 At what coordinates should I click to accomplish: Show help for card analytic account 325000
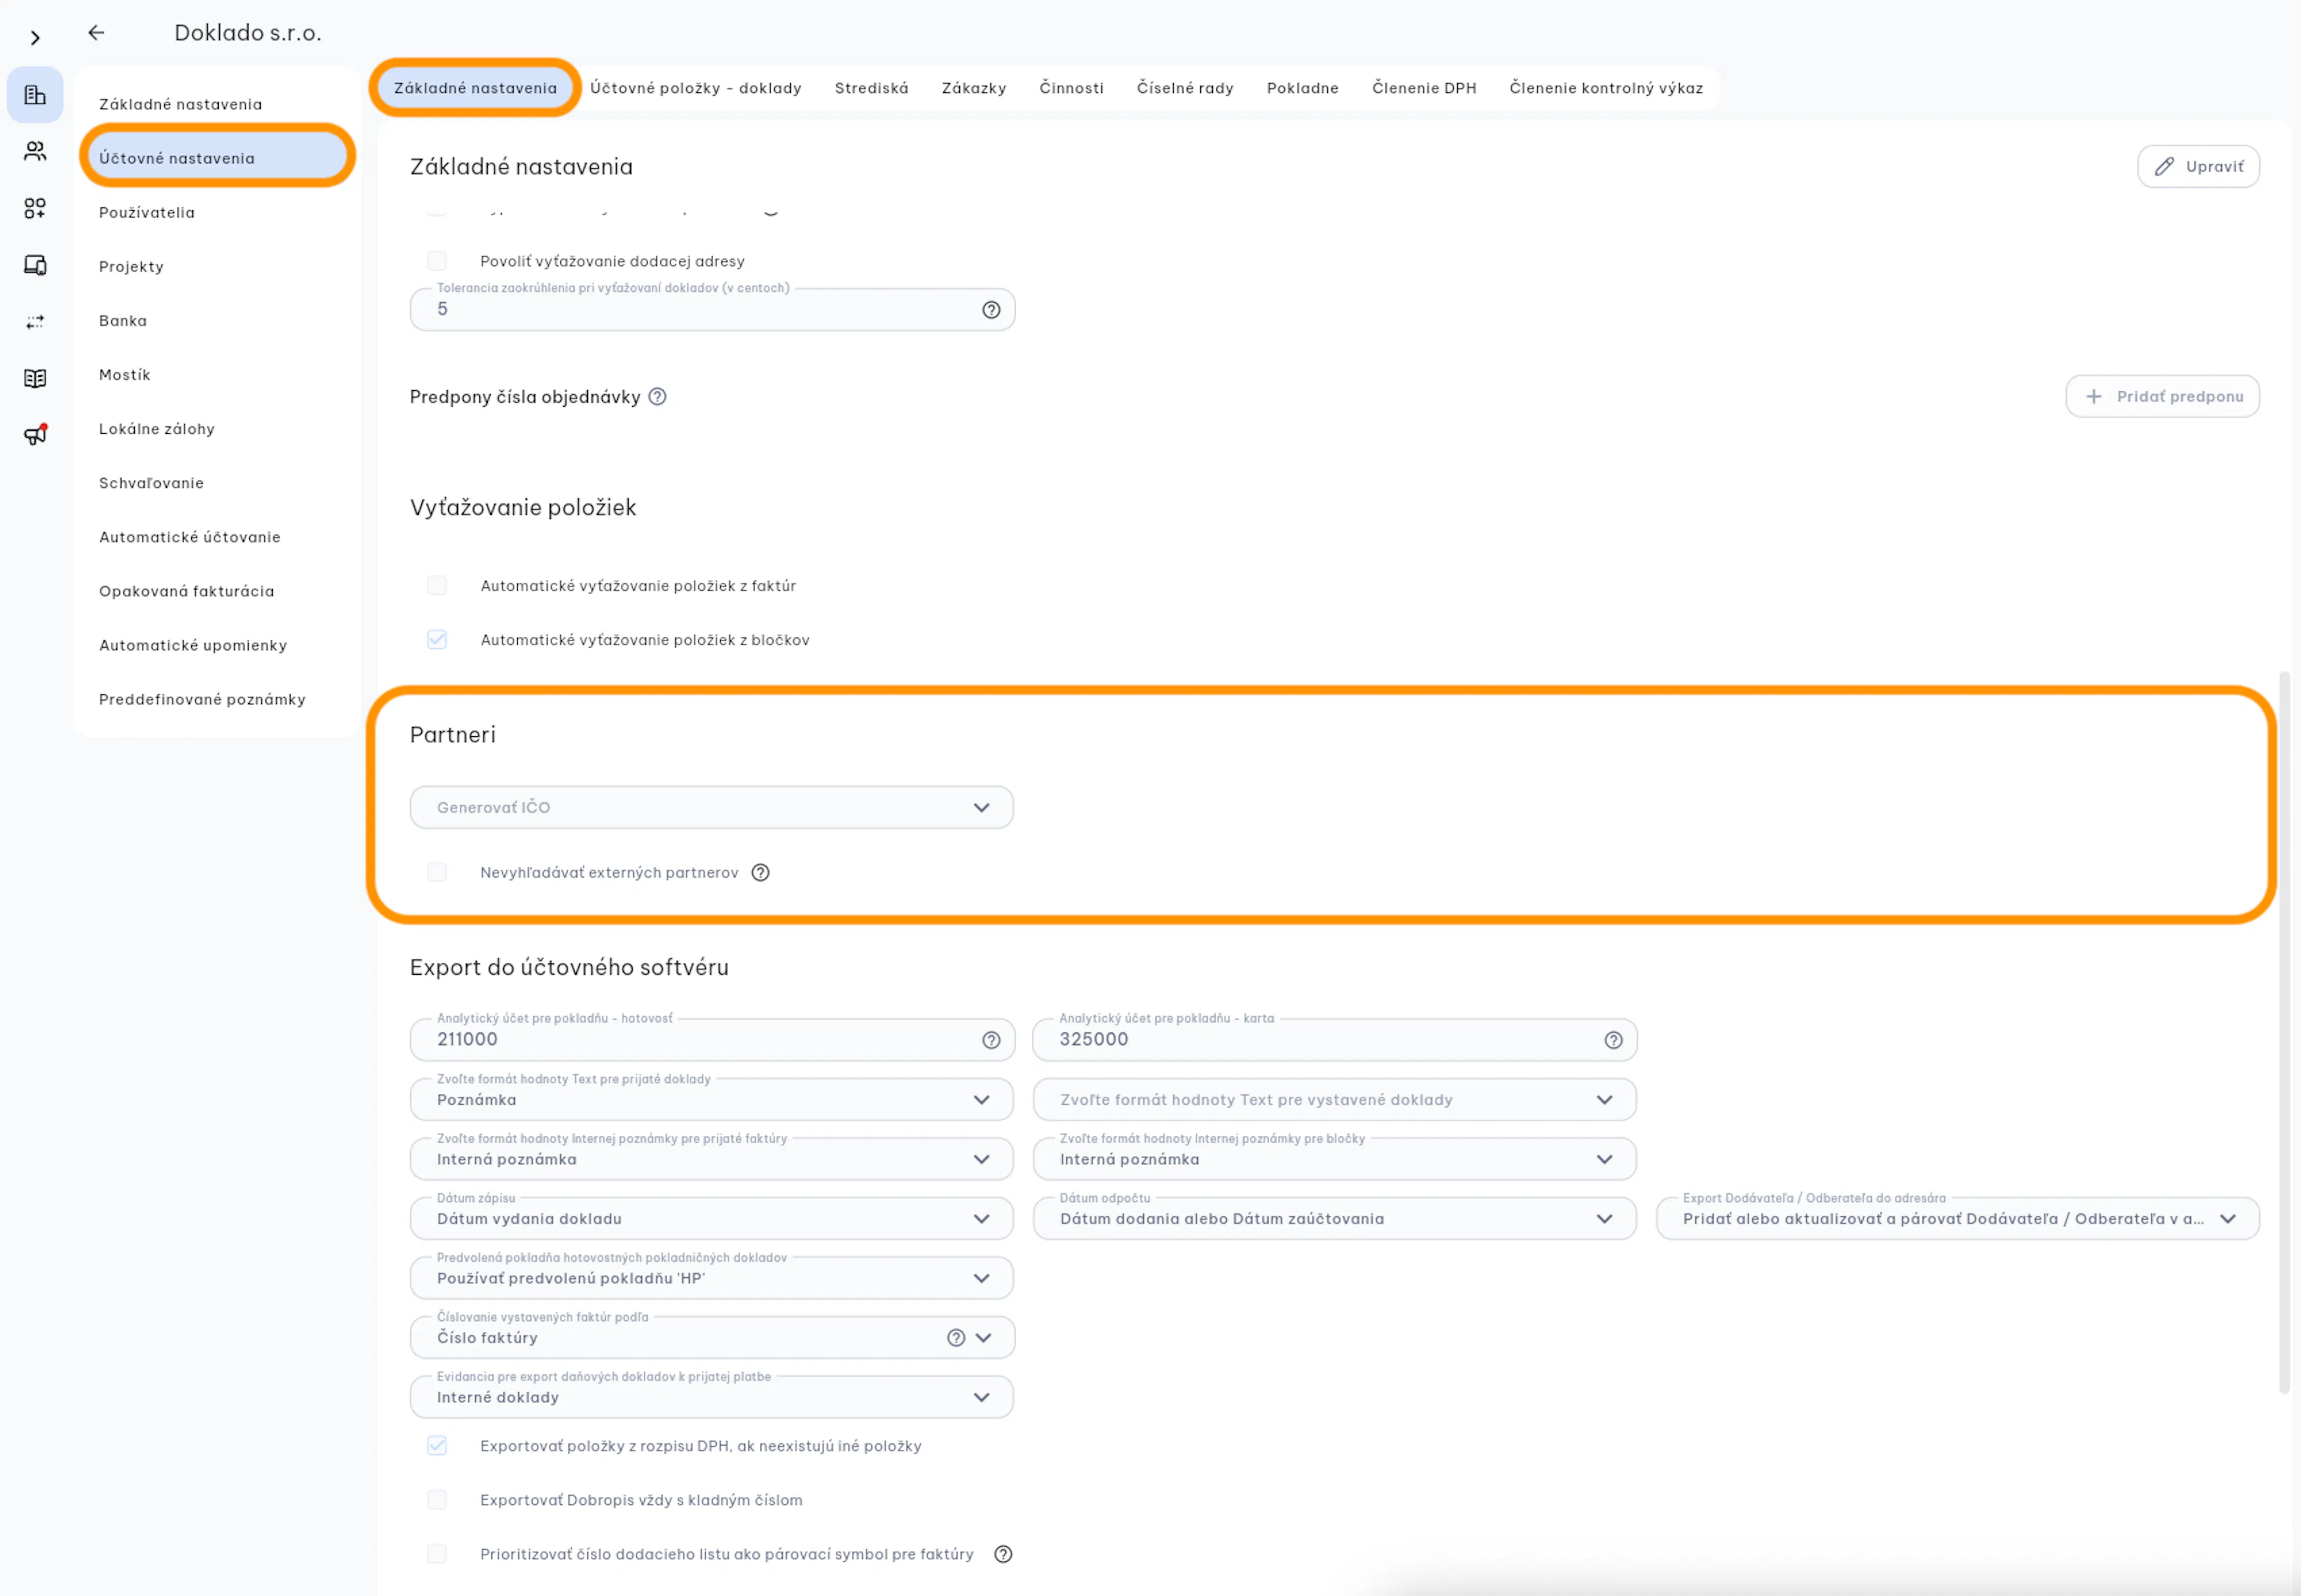click(1613, 1040)
